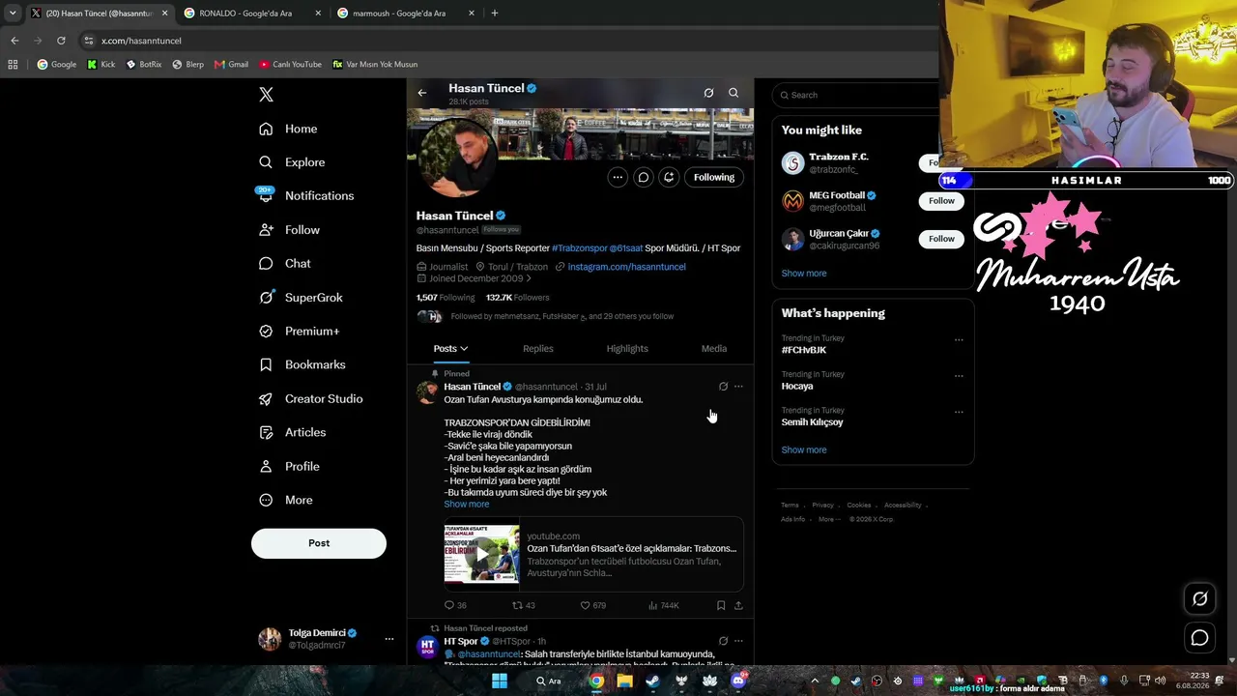1237x696 pixels.
Task: Follow MEG Football
Action: (941, 200)
